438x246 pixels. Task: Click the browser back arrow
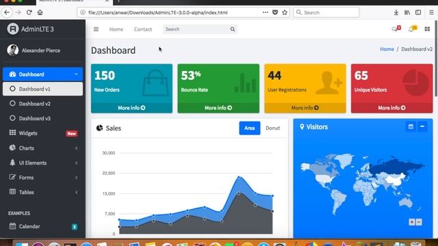pos(7,12)
